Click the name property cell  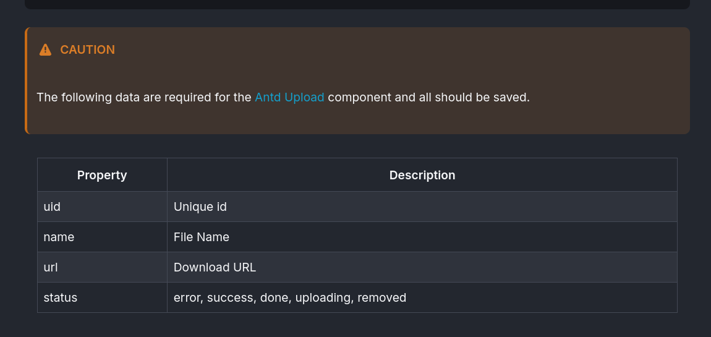(102, 237)
